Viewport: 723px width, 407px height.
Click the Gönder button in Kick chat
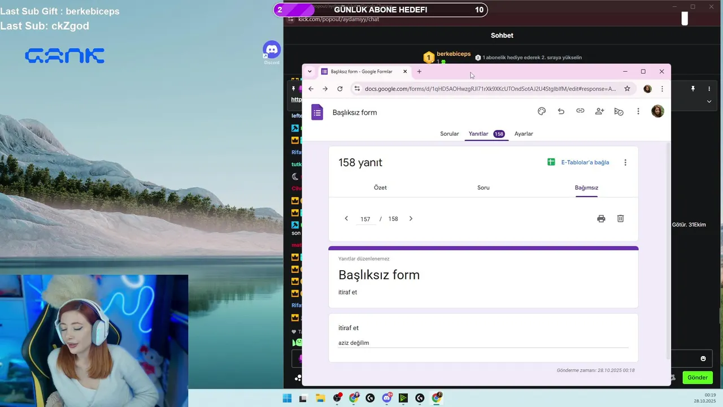pos(697,378)
